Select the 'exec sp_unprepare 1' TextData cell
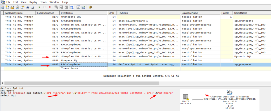Image resolution: width=272 pixels, height=111 pixels. 149,21
